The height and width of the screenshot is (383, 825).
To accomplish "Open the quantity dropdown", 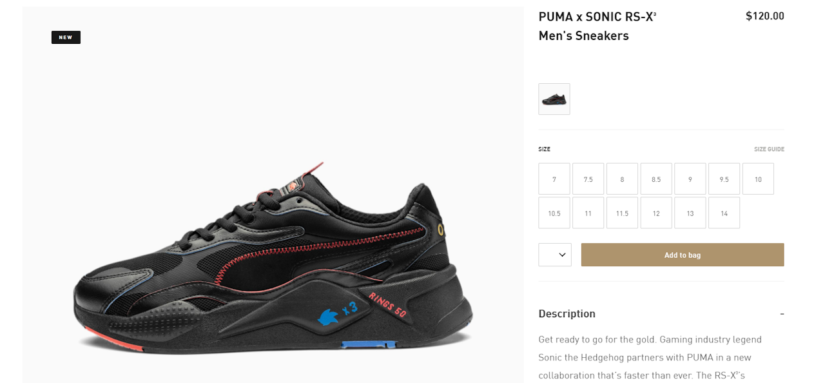I will click(x=555, y=255).
